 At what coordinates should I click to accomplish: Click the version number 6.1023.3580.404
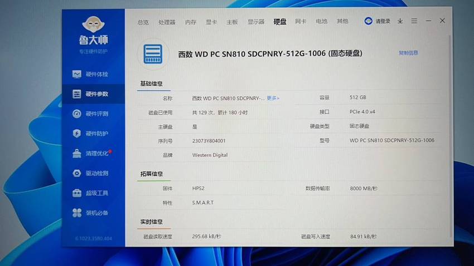click(94, 238)
